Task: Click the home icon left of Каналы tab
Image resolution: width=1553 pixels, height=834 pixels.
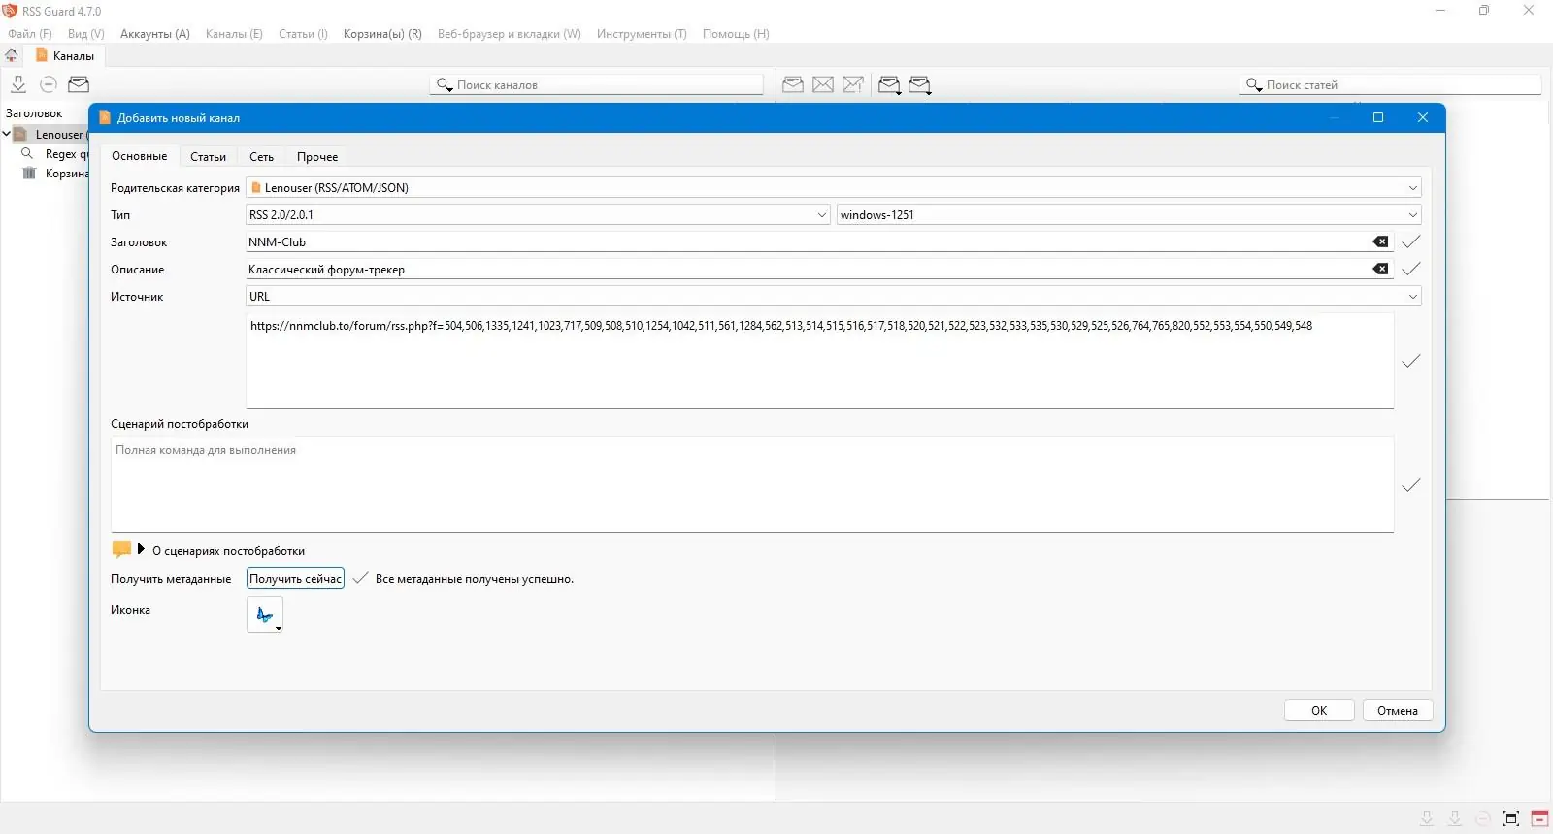Action: coord(12,56)
